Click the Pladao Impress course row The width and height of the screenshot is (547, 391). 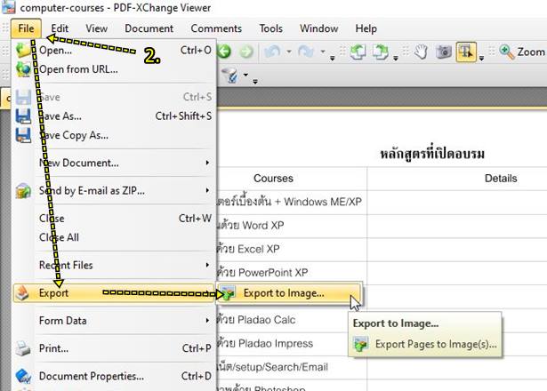coord(292,344)
